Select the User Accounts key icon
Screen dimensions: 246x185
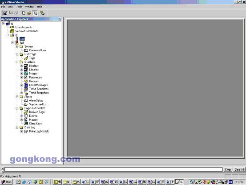coord(12,27)
